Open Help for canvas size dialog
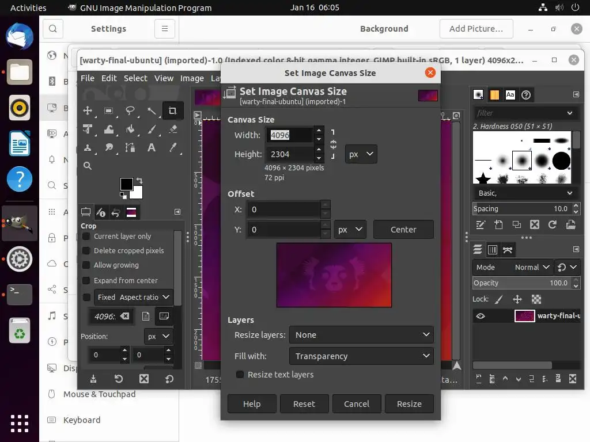590x442 pixels. click(252, 404)
